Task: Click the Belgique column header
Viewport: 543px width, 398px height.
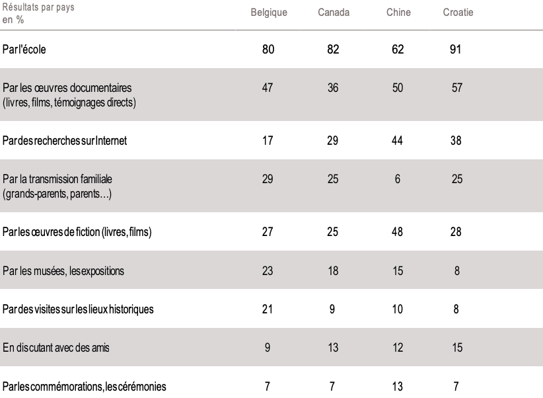Action: pos(269,13)
